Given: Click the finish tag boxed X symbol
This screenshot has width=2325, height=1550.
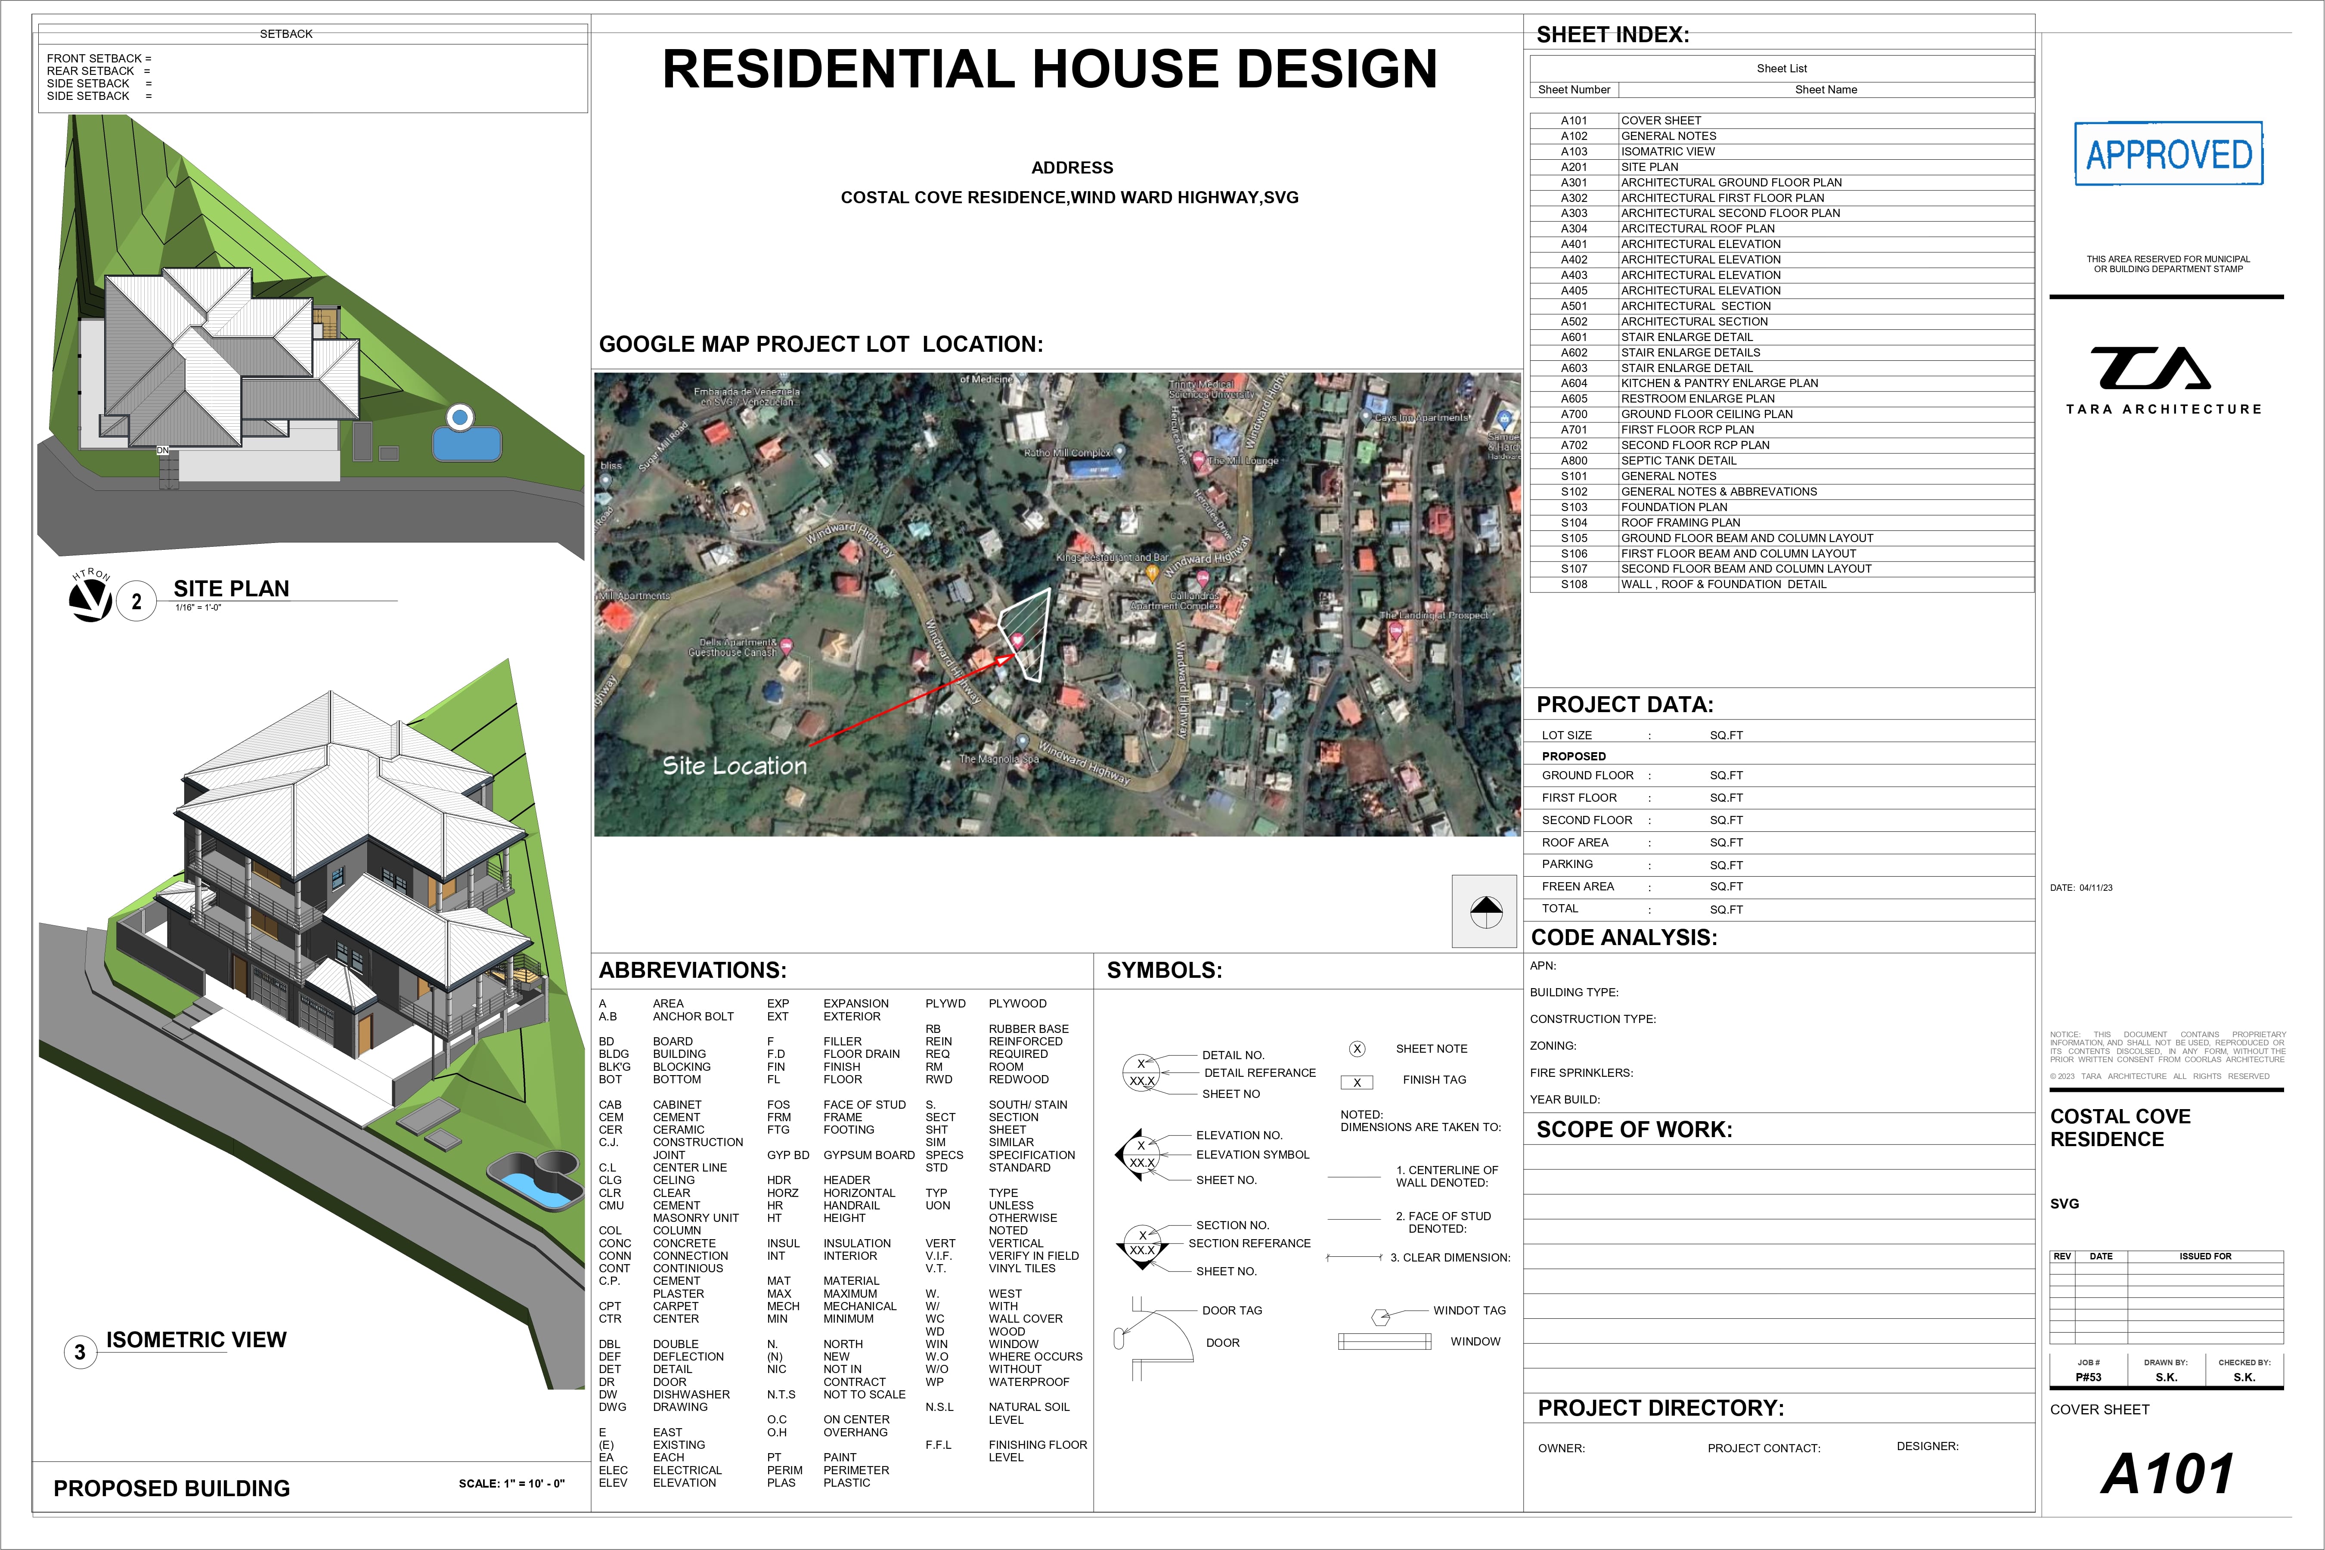Looking at the screenshot, I should click(x=1357, y=1082).
